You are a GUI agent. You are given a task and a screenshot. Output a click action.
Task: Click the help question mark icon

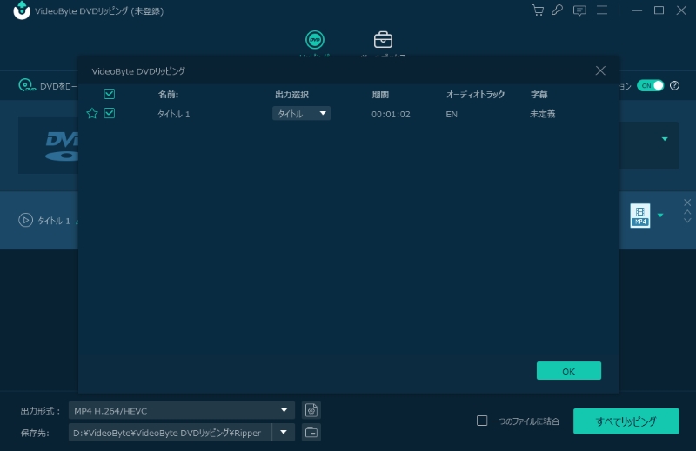pos(674,85)
